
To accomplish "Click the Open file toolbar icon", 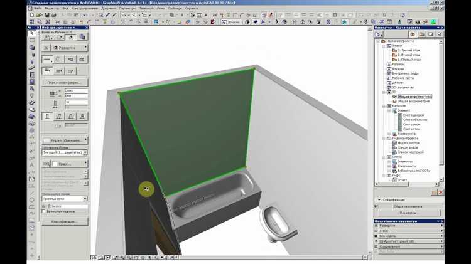I will [39, 14].
